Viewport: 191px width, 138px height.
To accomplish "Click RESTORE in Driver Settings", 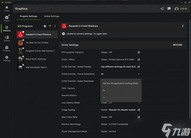I will coord(178,45).
